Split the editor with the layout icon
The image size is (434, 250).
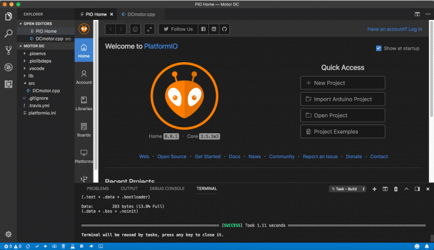click(x=417, y=13)
